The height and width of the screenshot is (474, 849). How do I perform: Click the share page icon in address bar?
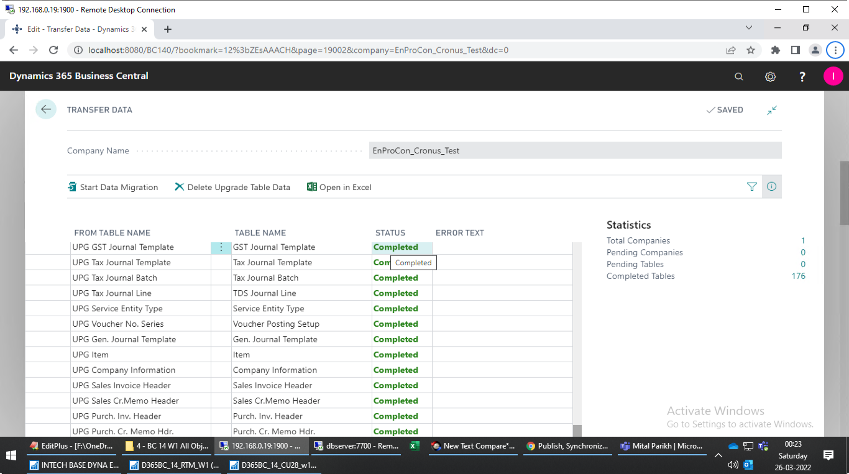tap(731, 50)
